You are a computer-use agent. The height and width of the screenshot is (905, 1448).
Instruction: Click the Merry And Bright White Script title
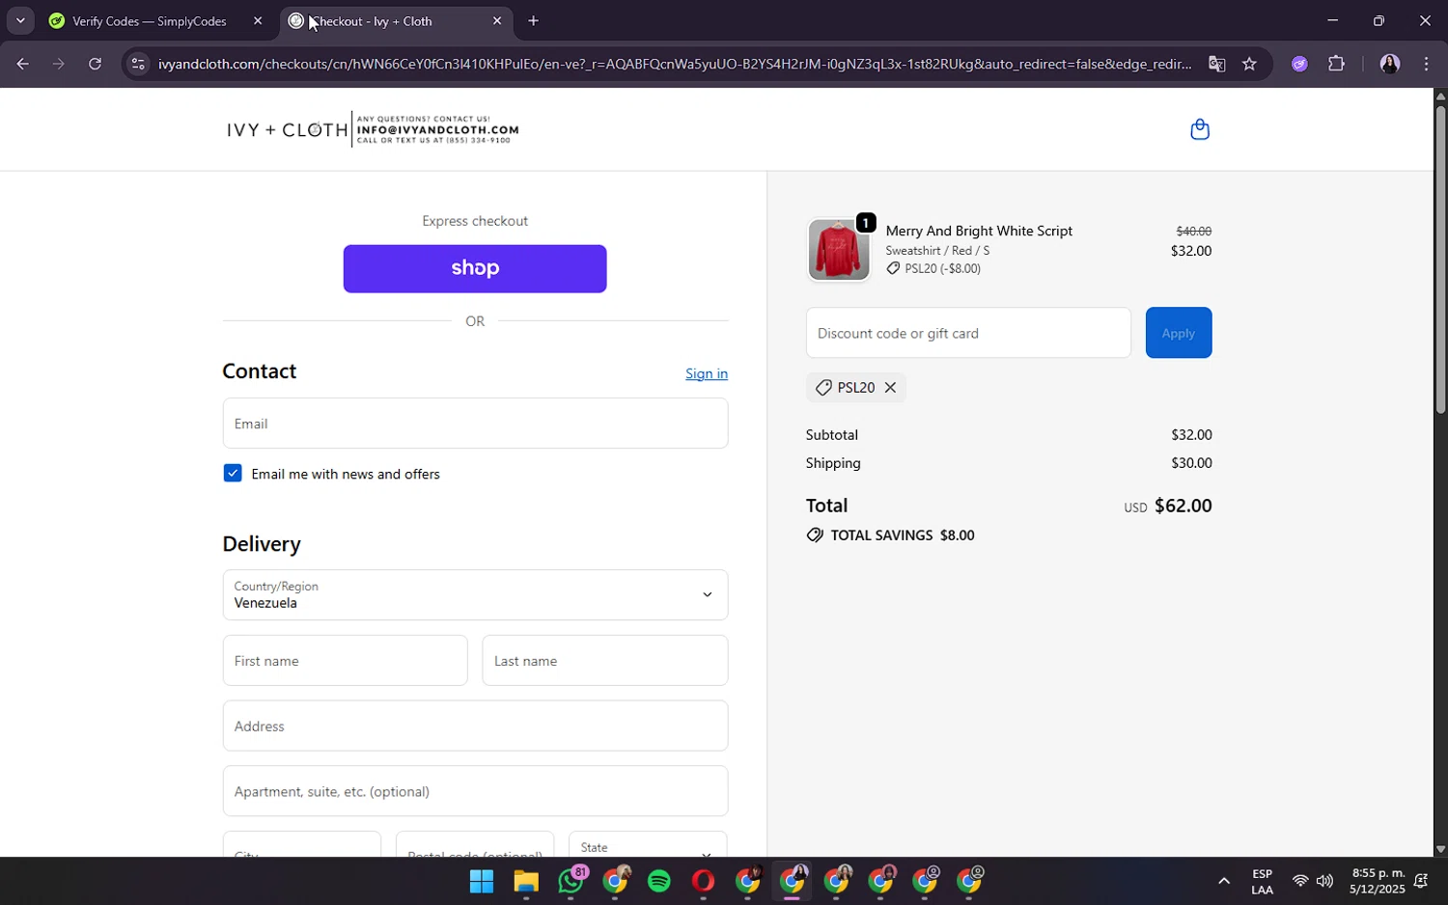click(979, 231)
